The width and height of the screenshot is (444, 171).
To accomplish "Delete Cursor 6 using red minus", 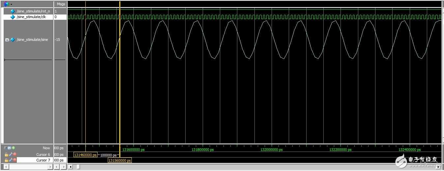I will [15, 155].
